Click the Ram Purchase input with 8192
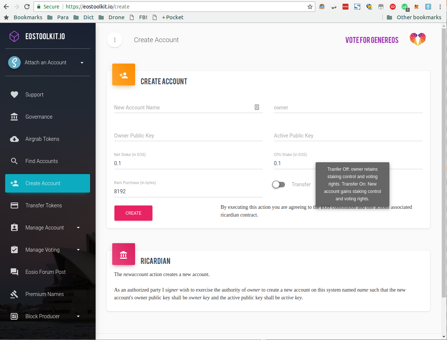Viewport: 447px width, 340px height. tap(188, 191)
